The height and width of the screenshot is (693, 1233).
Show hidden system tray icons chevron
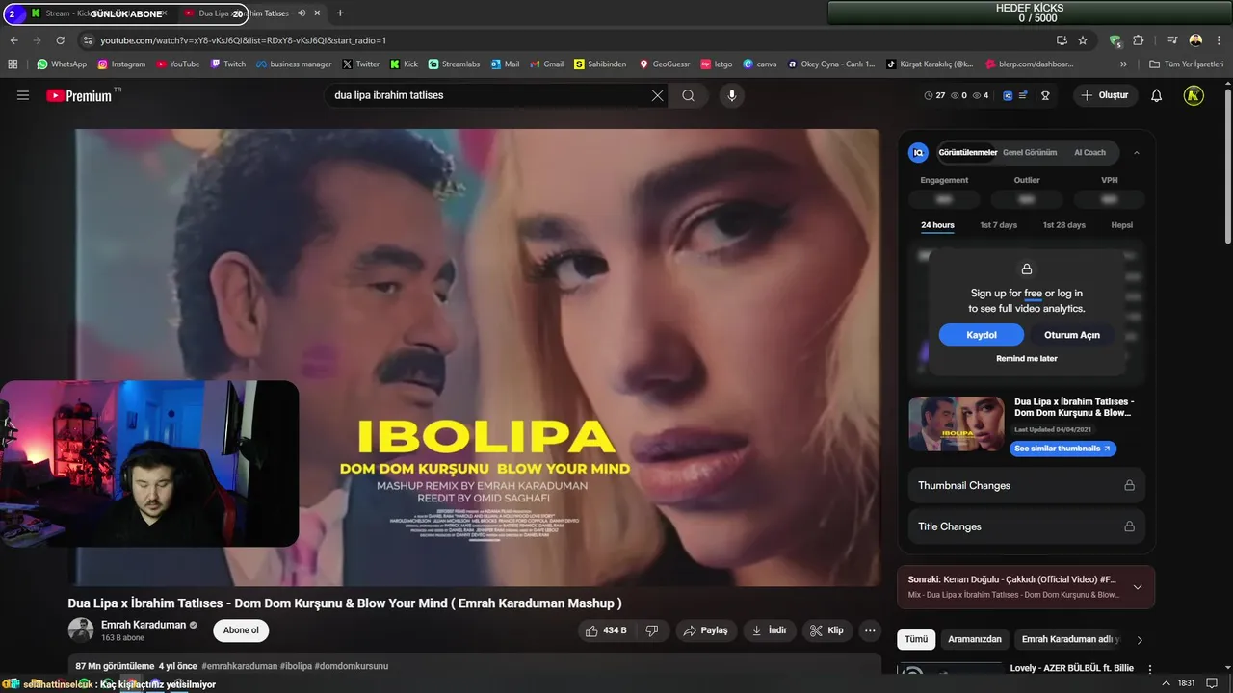pos(1166,683)
